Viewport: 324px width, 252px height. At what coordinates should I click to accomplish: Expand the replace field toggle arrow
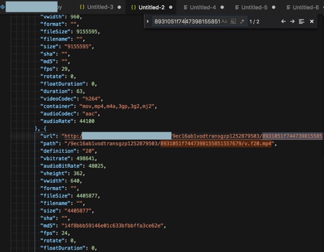click(x=148, y=21)
